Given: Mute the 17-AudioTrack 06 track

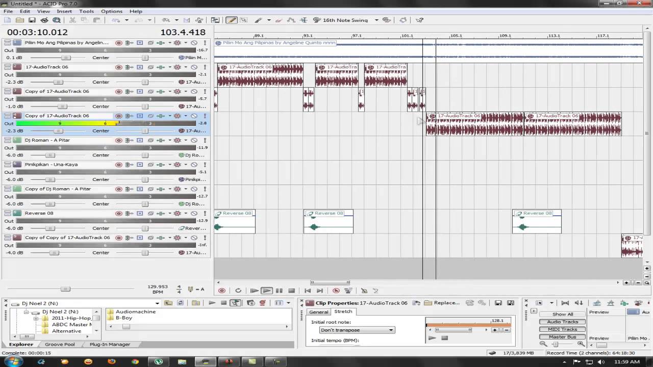Looking at the screenshot, I should click(194, 67).
